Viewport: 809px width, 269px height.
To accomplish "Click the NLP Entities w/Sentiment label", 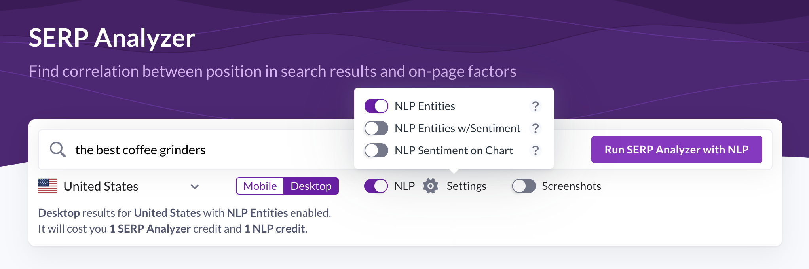I will [x=457, y=128].
